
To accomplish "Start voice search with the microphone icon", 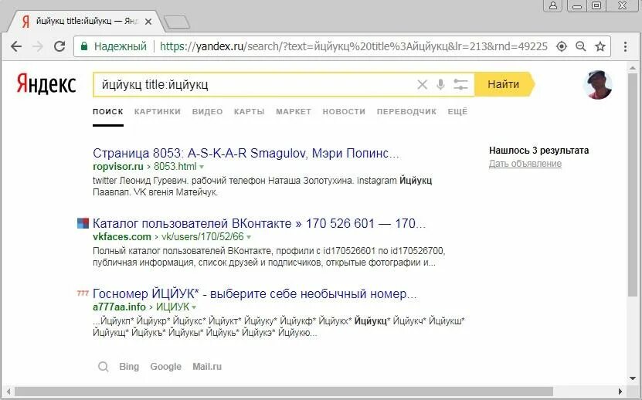I will (440, 85).
